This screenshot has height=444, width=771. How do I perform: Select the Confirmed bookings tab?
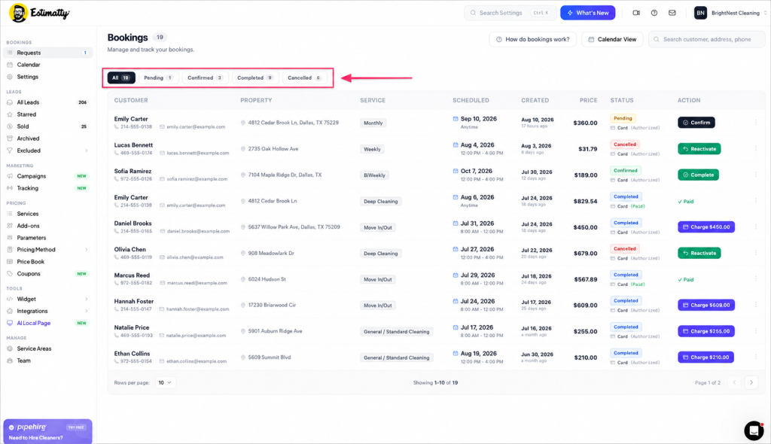tap(205, 78)
